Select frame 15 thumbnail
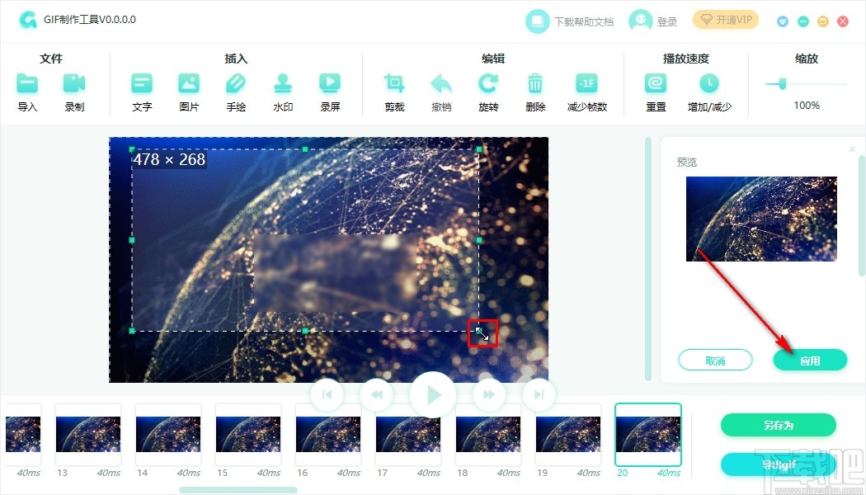 [x=248, y=435]
